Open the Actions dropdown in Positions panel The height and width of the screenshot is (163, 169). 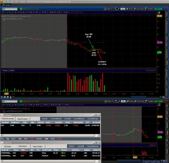(44, 118)
